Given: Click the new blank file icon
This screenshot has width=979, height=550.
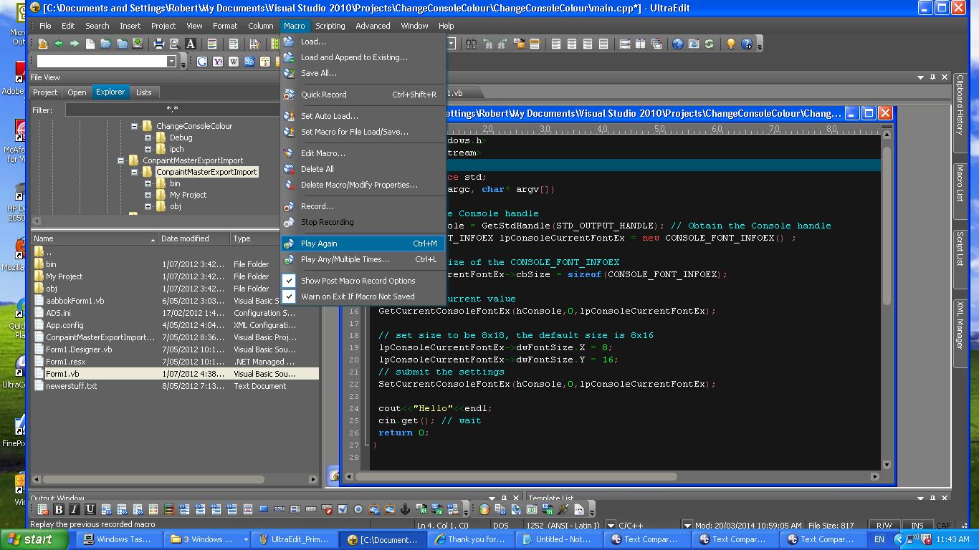Looking at the screenshot, I should [x=90, y=44].
